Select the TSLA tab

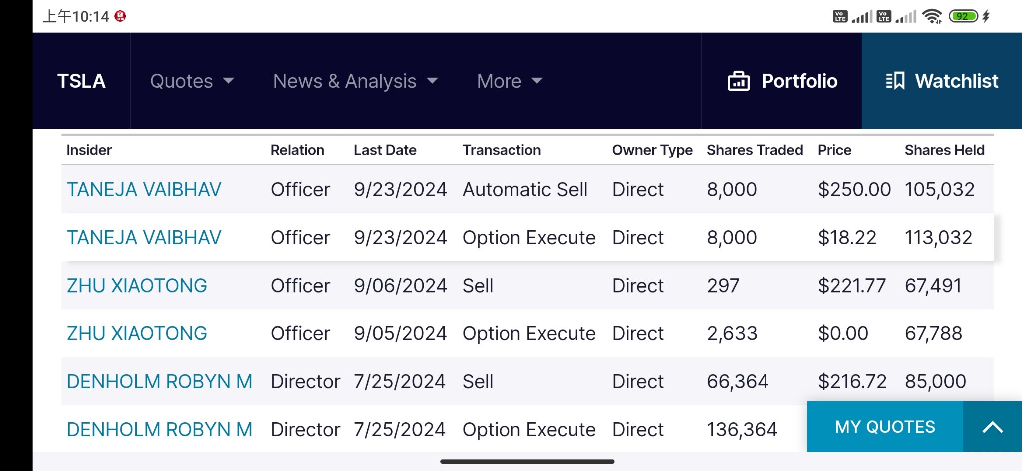(x=81, y=81)
